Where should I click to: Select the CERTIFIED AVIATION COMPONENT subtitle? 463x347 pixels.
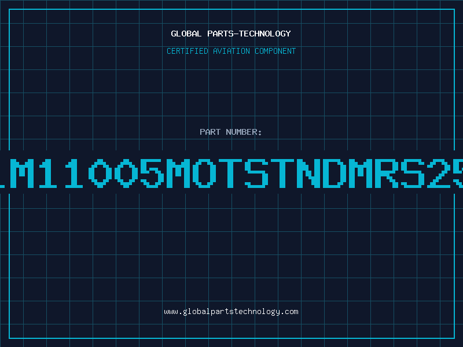pos(231,51)
